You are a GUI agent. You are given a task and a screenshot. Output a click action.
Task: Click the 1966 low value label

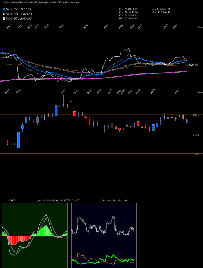pyautogui.click(x=18, y=92)
